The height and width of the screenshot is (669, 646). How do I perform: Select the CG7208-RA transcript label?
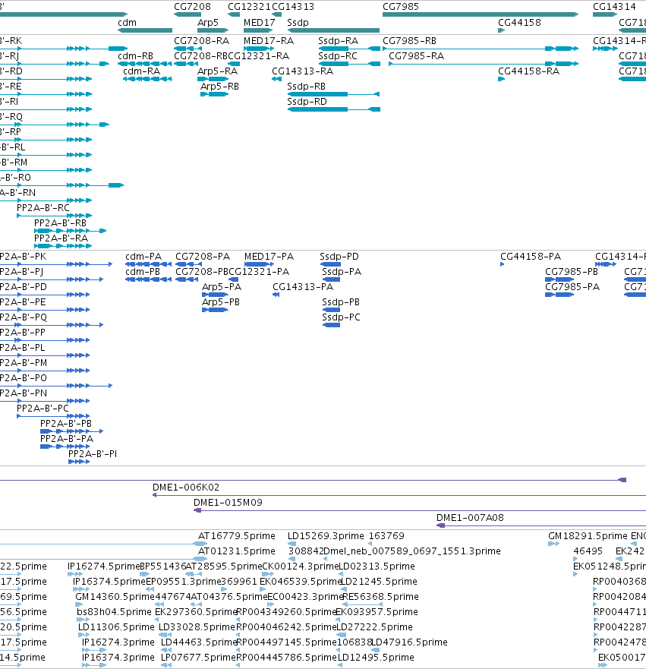[x=202, y=41]
